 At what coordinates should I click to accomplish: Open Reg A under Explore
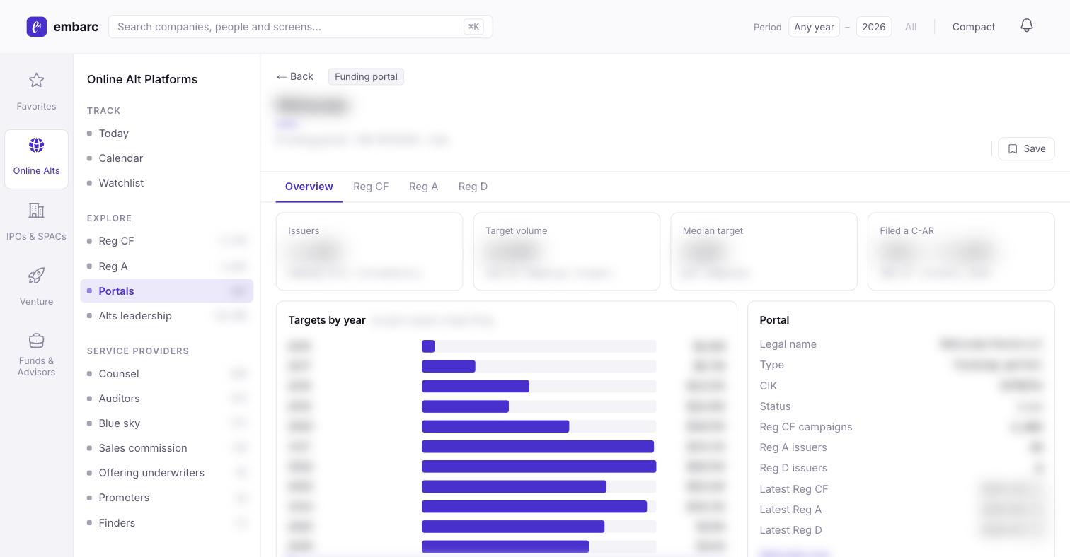click(166, 266)
